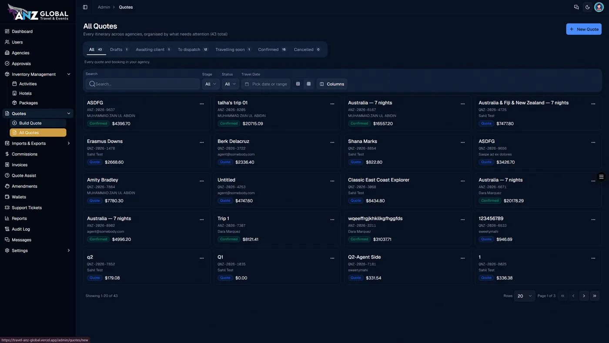Screen dimensions: 609x343
Task: Select the To dispatch tab
Action: (193, 50)
